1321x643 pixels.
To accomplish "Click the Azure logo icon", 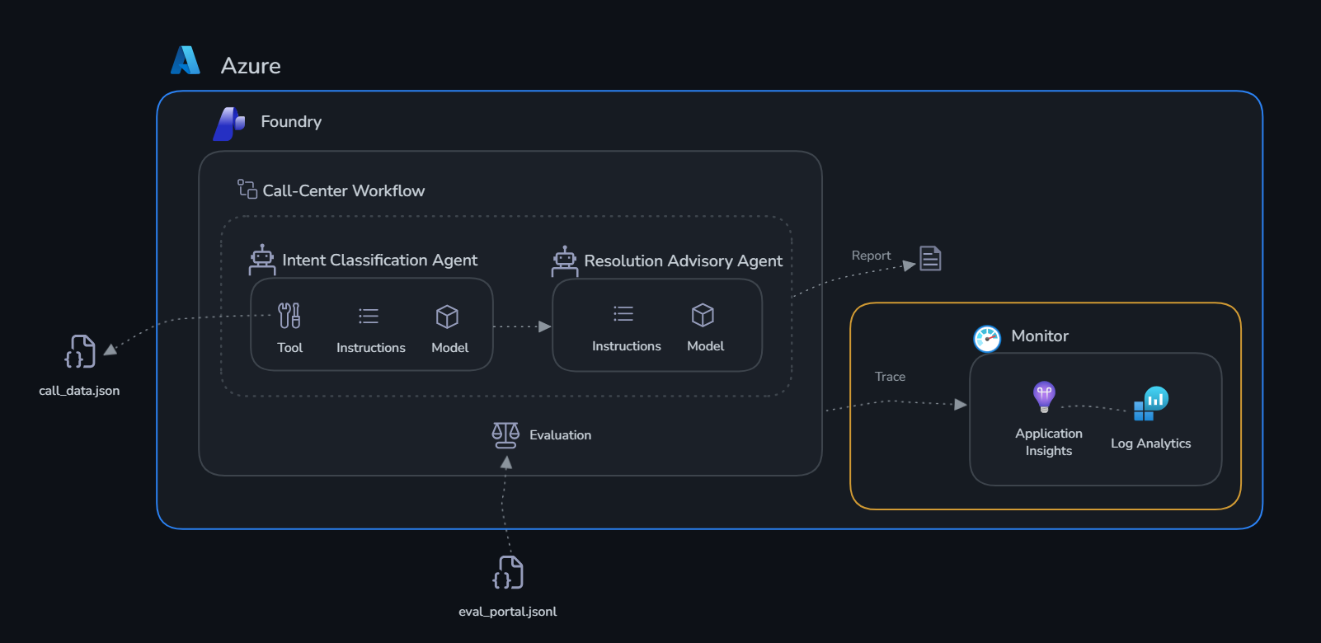I will (x=186, y=60).
